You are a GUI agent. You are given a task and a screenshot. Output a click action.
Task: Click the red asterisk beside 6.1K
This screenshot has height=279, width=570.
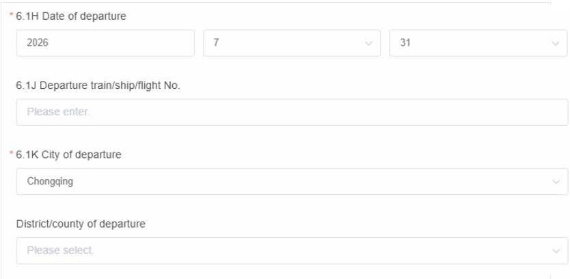tap(19, 155)
